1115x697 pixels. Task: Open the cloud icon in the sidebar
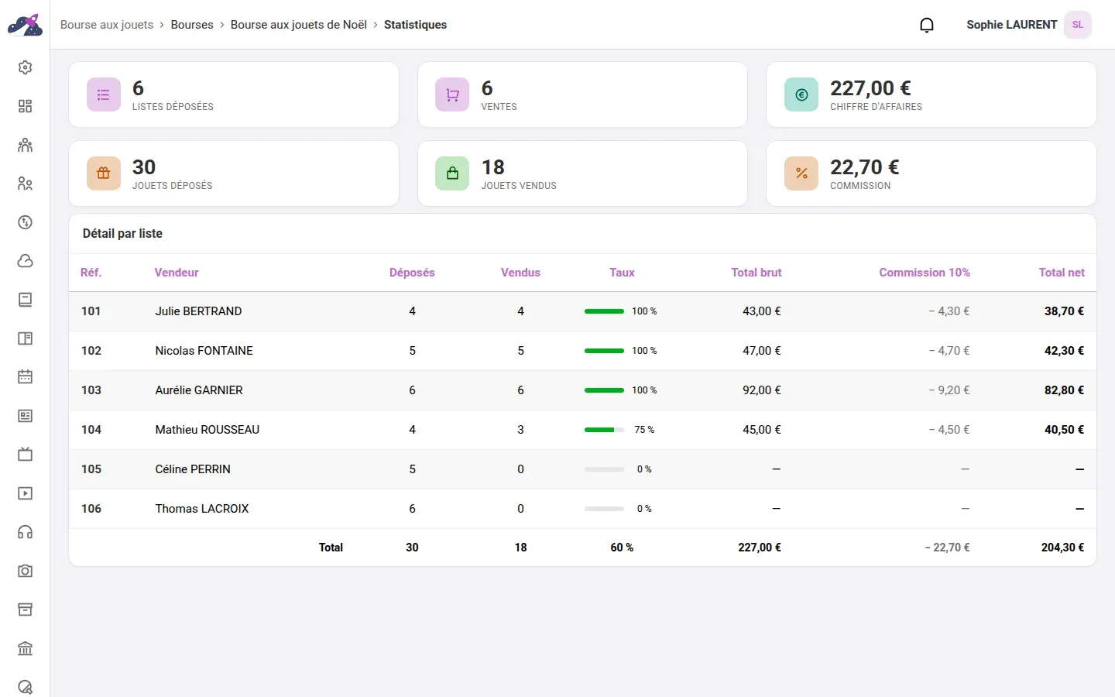[25, 261]
